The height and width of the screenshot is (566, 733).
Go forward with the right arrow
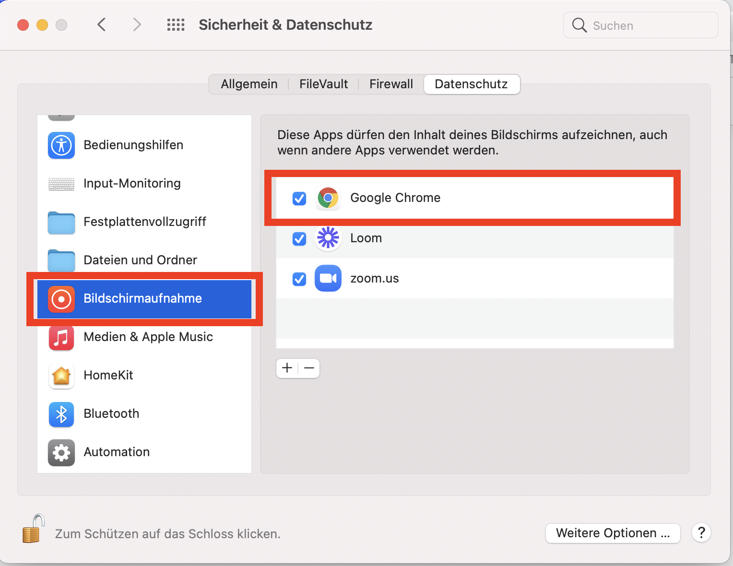pos(137,24)
